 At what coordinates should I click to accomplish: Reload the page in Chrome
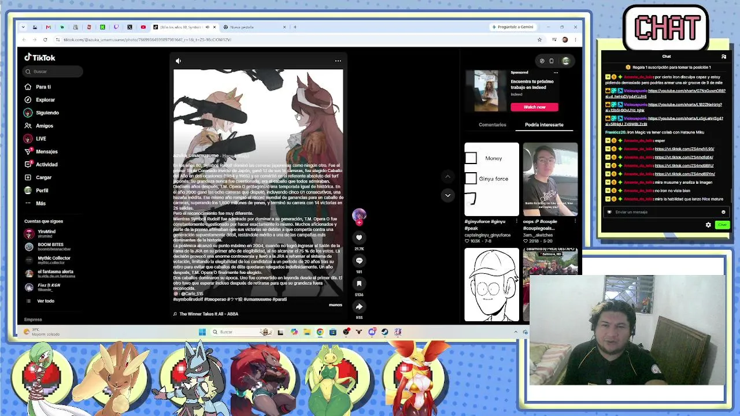(x=45, y=39)
